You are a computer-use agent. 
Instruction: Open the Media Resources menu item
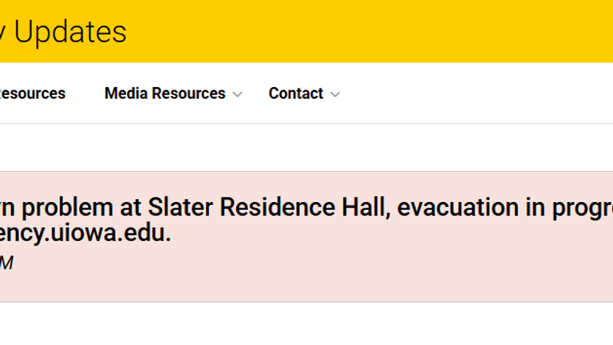pos(164,93)
